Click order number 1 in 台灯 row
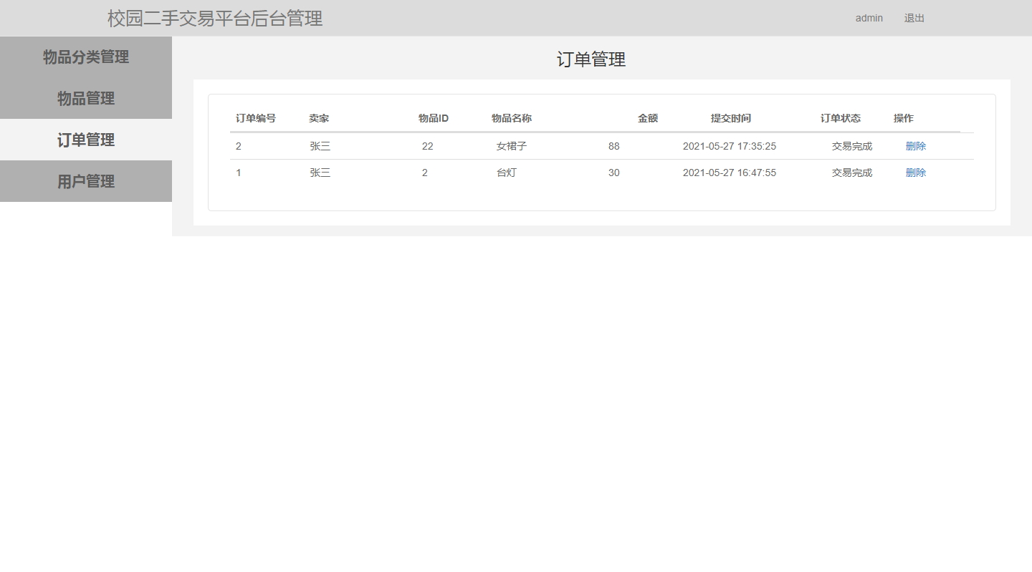 [x=239, y=173]
